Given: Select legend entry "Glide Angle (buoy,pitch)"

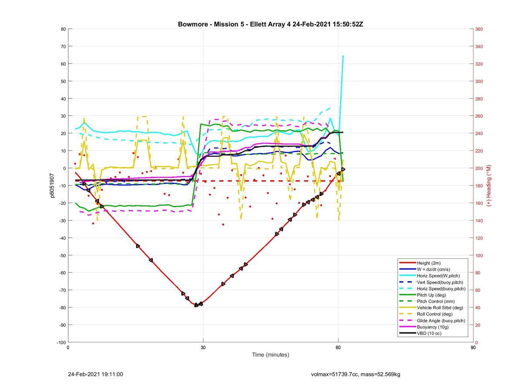Looking at the screenshot, I should (x=441, y=321).
